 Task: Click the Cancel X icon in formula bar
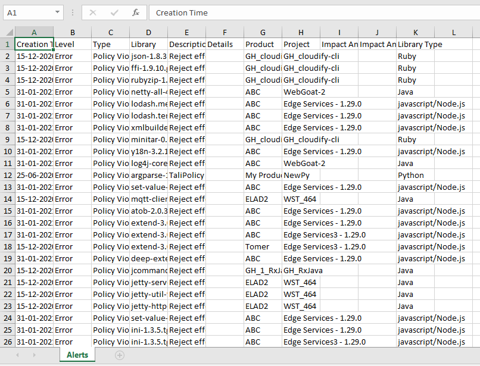(x=93, y=12)
